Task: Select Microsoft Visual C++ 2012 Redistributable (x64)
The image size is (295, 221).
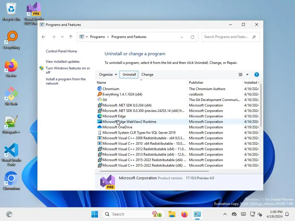Action: [x=178, y=149]
